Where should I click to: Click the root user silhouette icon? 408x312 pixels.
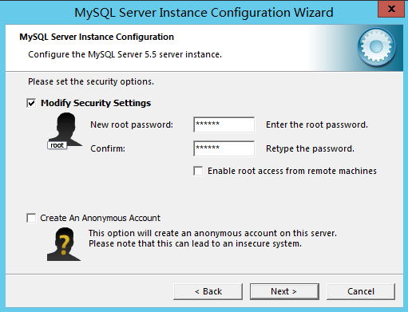click(65, 129)
